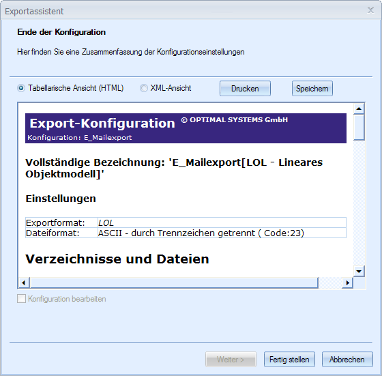Click the vertical scrollbar thumb
This screenshot has width=382, height=376.
(x=359, y=127)
